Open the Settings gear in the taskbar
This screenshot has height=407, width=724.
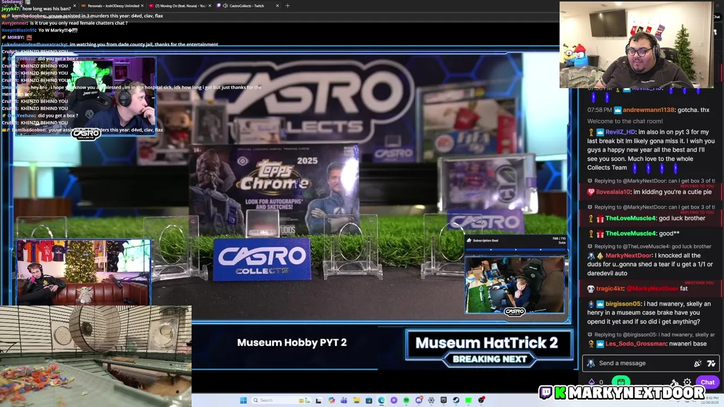431,400
